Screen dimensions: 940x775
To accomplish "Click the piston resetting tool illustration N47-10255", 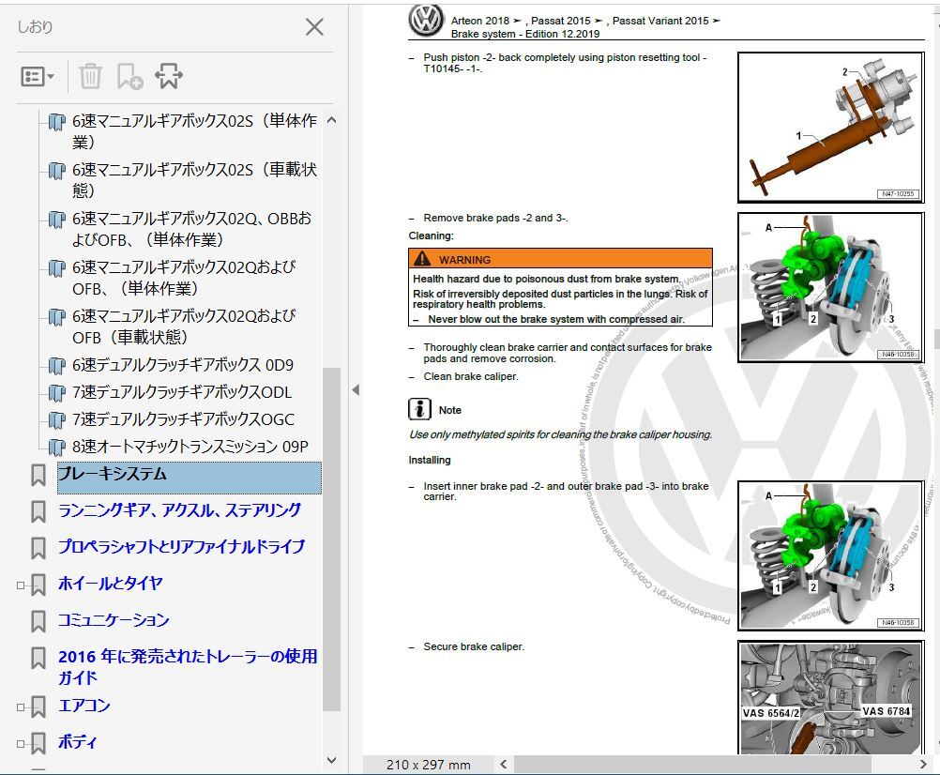I will 830,128.
